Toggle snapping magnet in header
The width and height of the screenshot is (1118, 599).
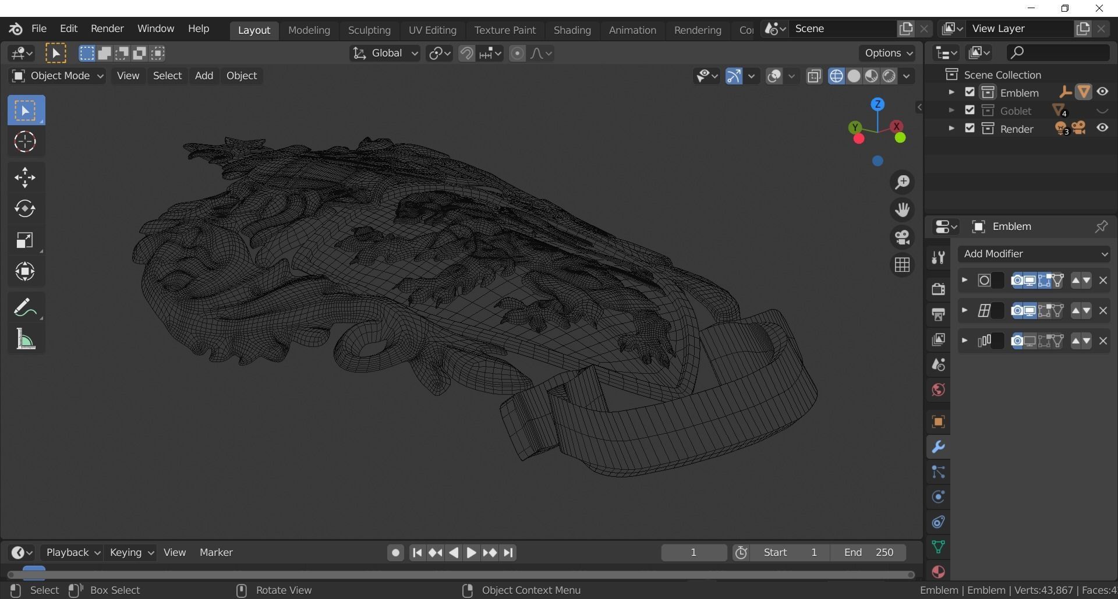point(466,54)
